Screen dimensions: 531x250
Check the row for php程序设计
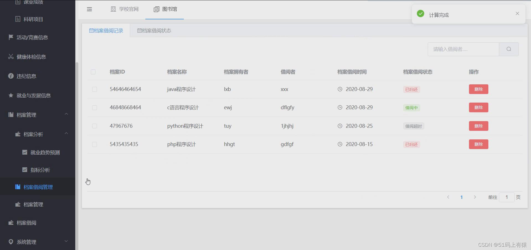(94, 144)
